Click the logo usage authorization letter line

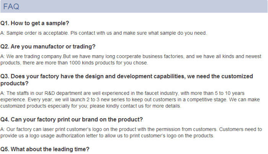[x=107, y=136]
